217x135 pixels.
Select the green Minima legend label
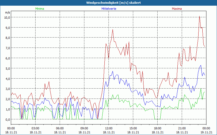pos(39,9)
